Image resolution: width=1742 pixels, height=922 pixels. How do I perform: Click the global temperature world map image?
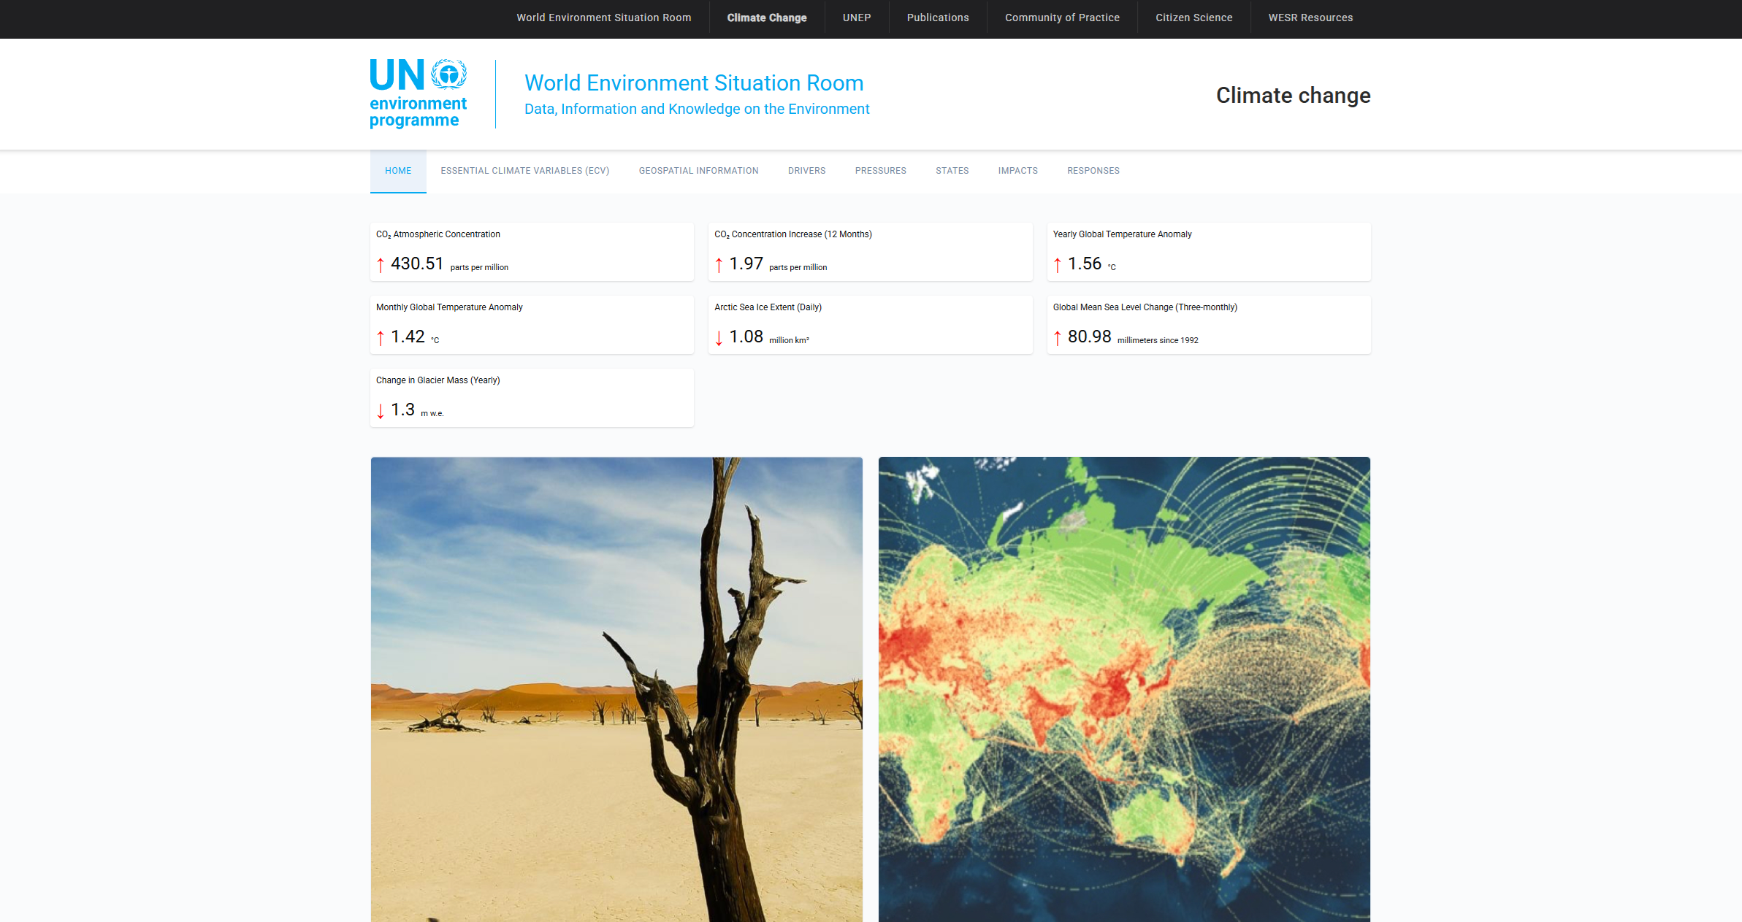coord(1124,686)
